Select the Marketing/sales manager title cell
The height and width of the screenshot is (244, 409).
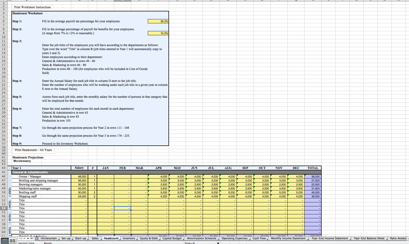click(x=42, y=188)
